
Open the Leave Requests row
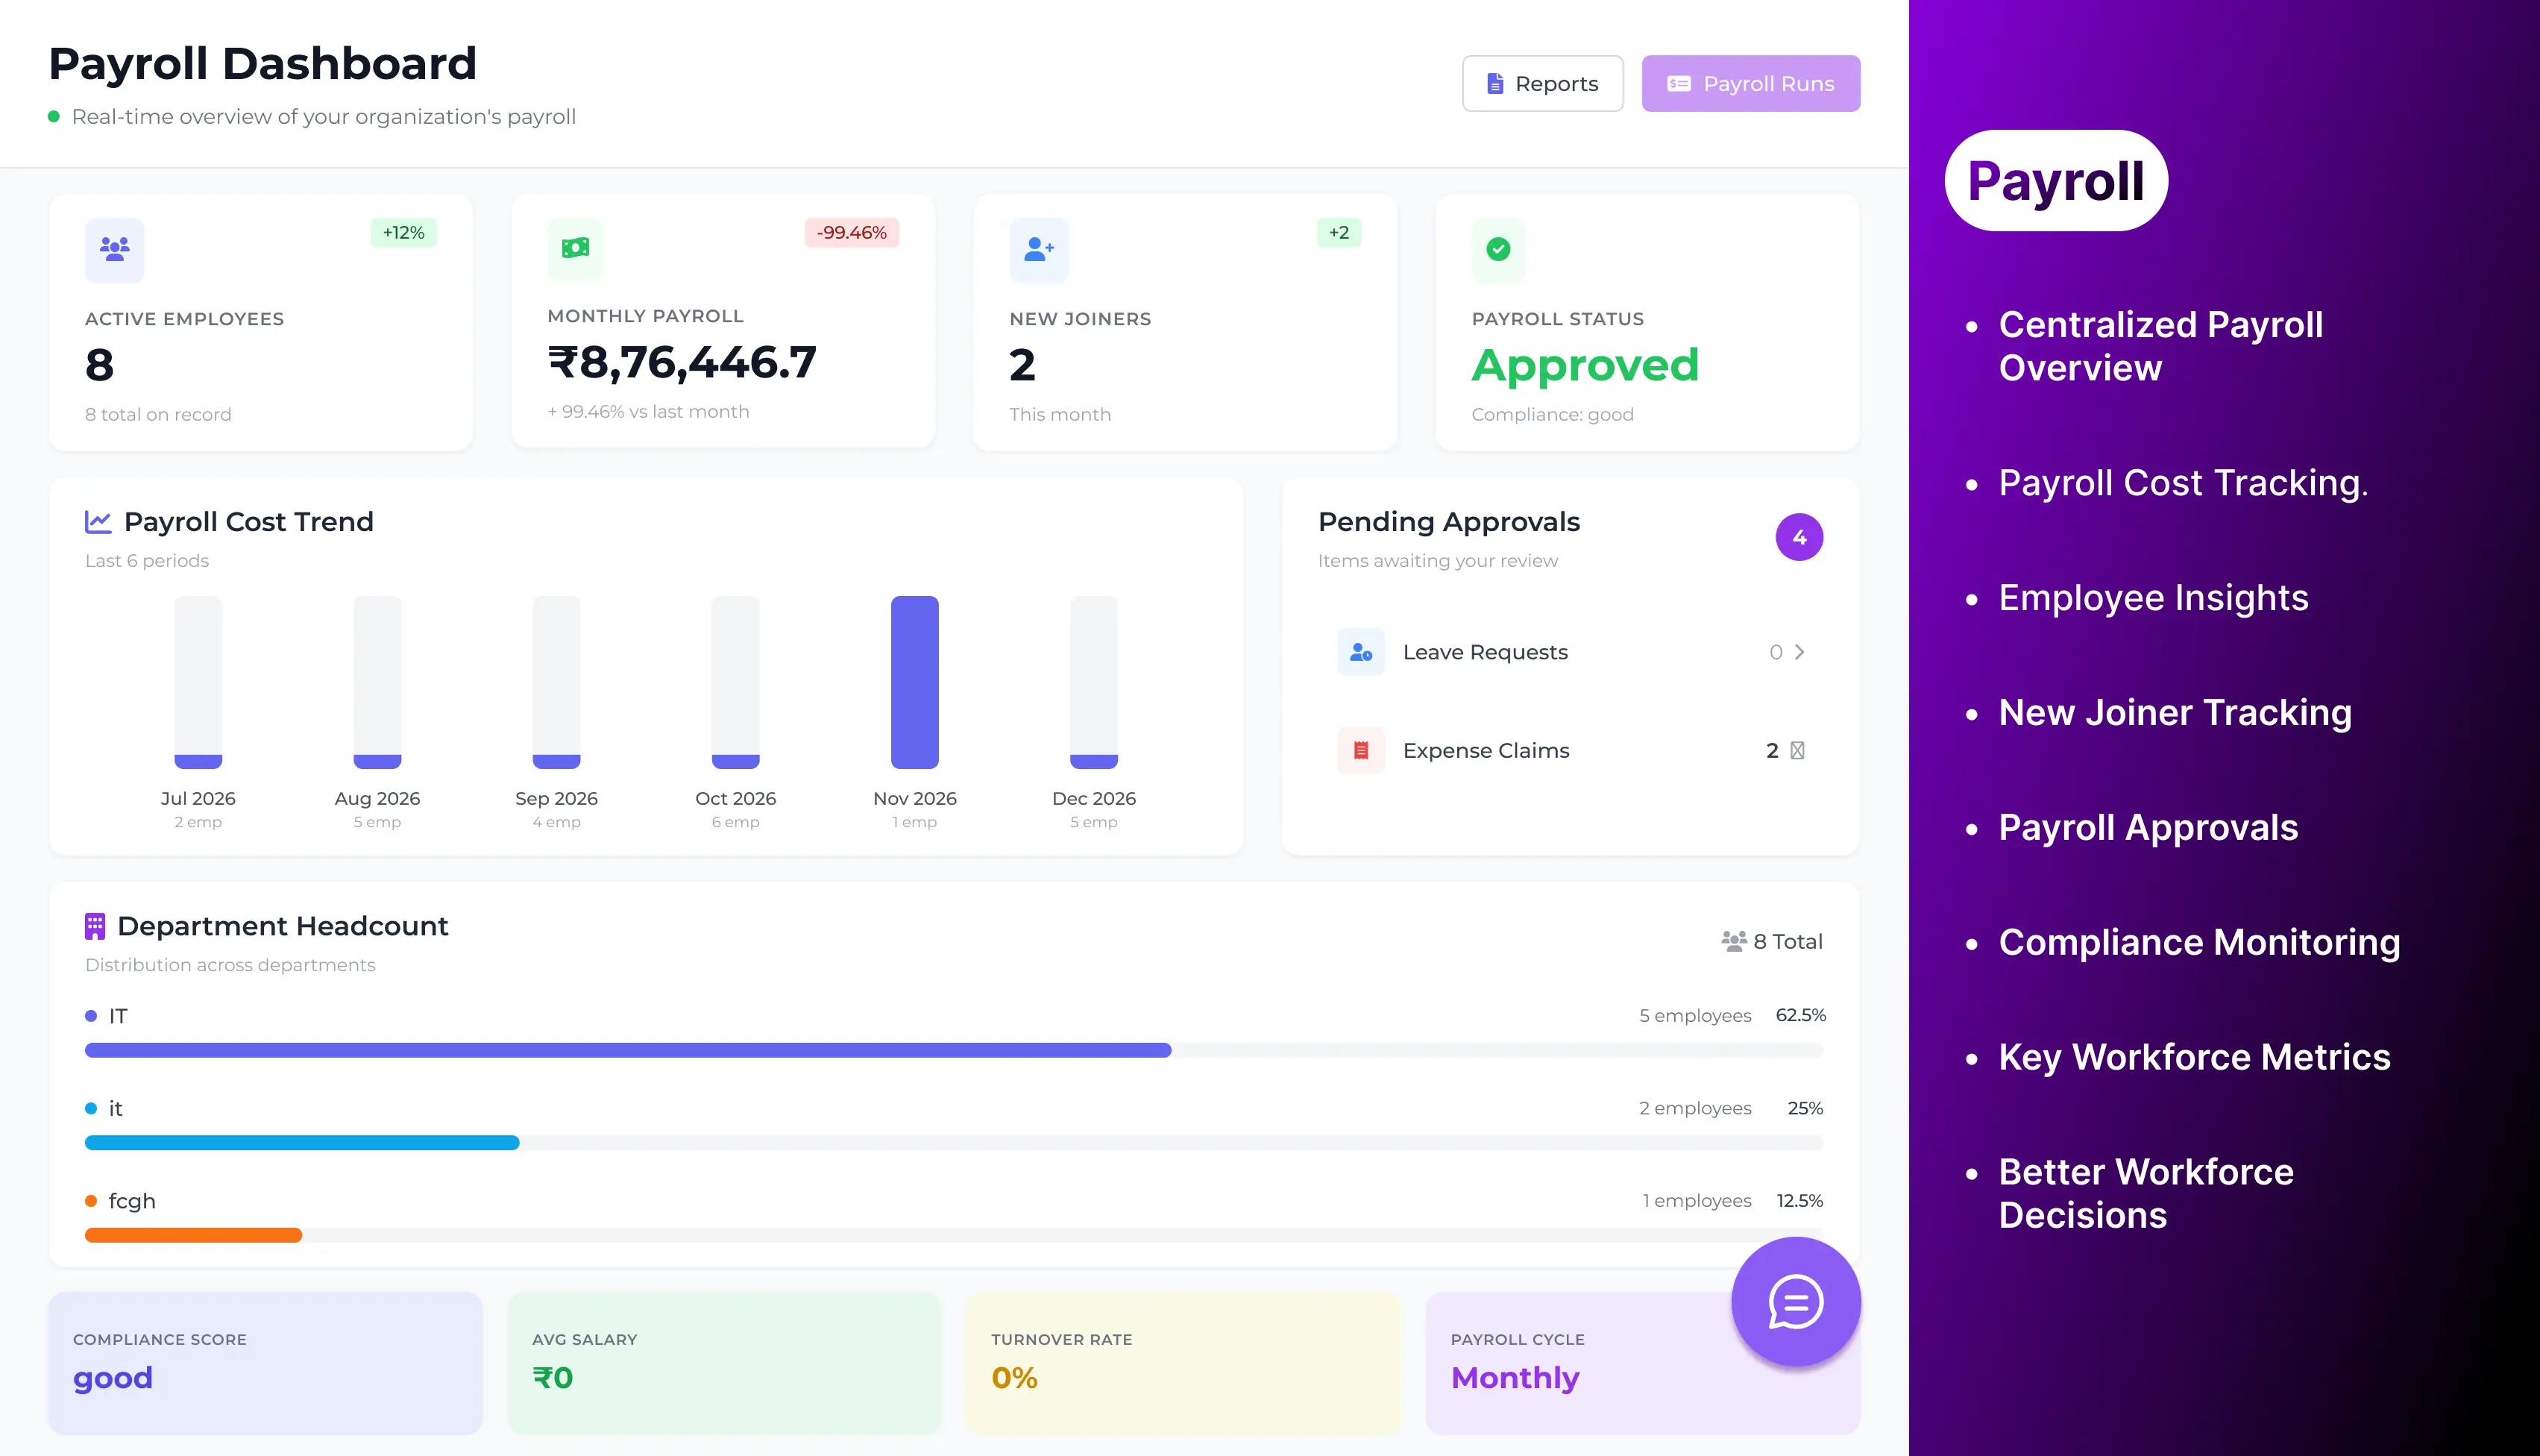(1571, 652)
